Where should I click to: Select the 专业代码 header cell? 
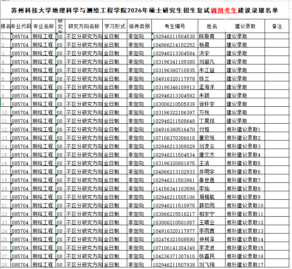click(21, 26)
